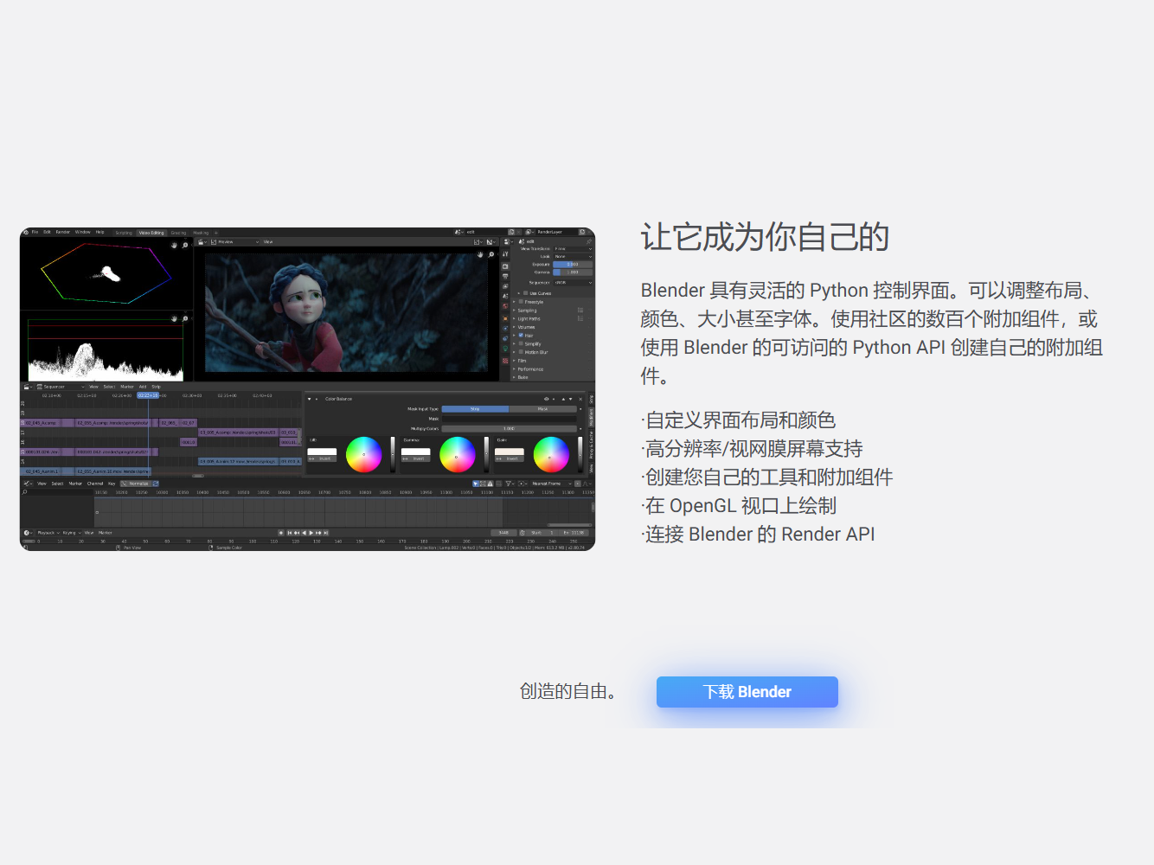
Task: Click the 下载 Blender button
Action: (747, 692)
